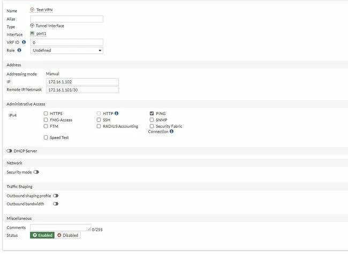Edit the IP field 172.16.1.102
This screenshot has width=348, height=254.
coord(82,82)
